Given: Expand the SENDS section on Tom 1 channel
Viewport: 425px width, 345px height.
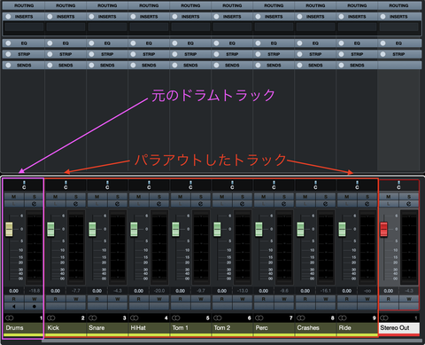Looking at the screenshot, I should (190, 65).
